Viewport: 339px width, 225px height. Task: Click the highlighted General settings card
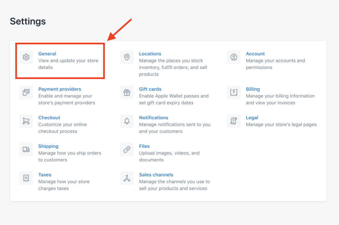point(60,61)
